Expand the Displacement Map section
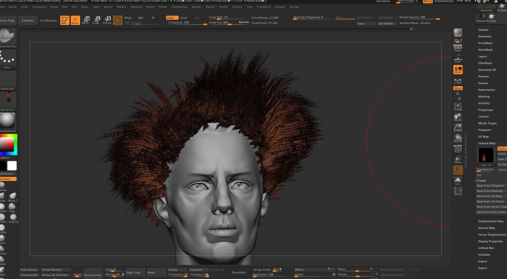 click(x=490, y=221)
